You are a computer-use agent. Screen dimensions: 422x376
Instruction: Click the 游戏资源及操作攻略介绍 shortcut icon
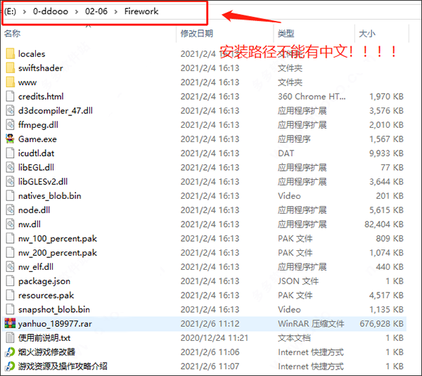pyautogui.click(x=10, y=366)
